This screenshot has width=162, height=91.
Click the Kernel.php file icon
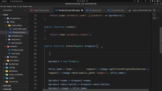(9, 43)
